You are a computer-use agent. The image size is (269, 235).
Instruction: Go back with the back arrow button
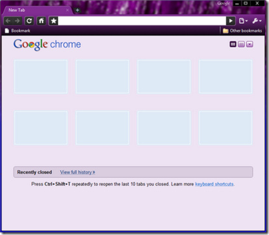8,21
